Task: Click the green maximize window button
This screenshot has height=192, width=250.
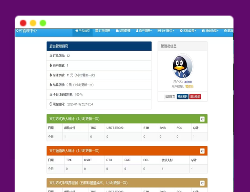Action: click(x=43, y=23)
